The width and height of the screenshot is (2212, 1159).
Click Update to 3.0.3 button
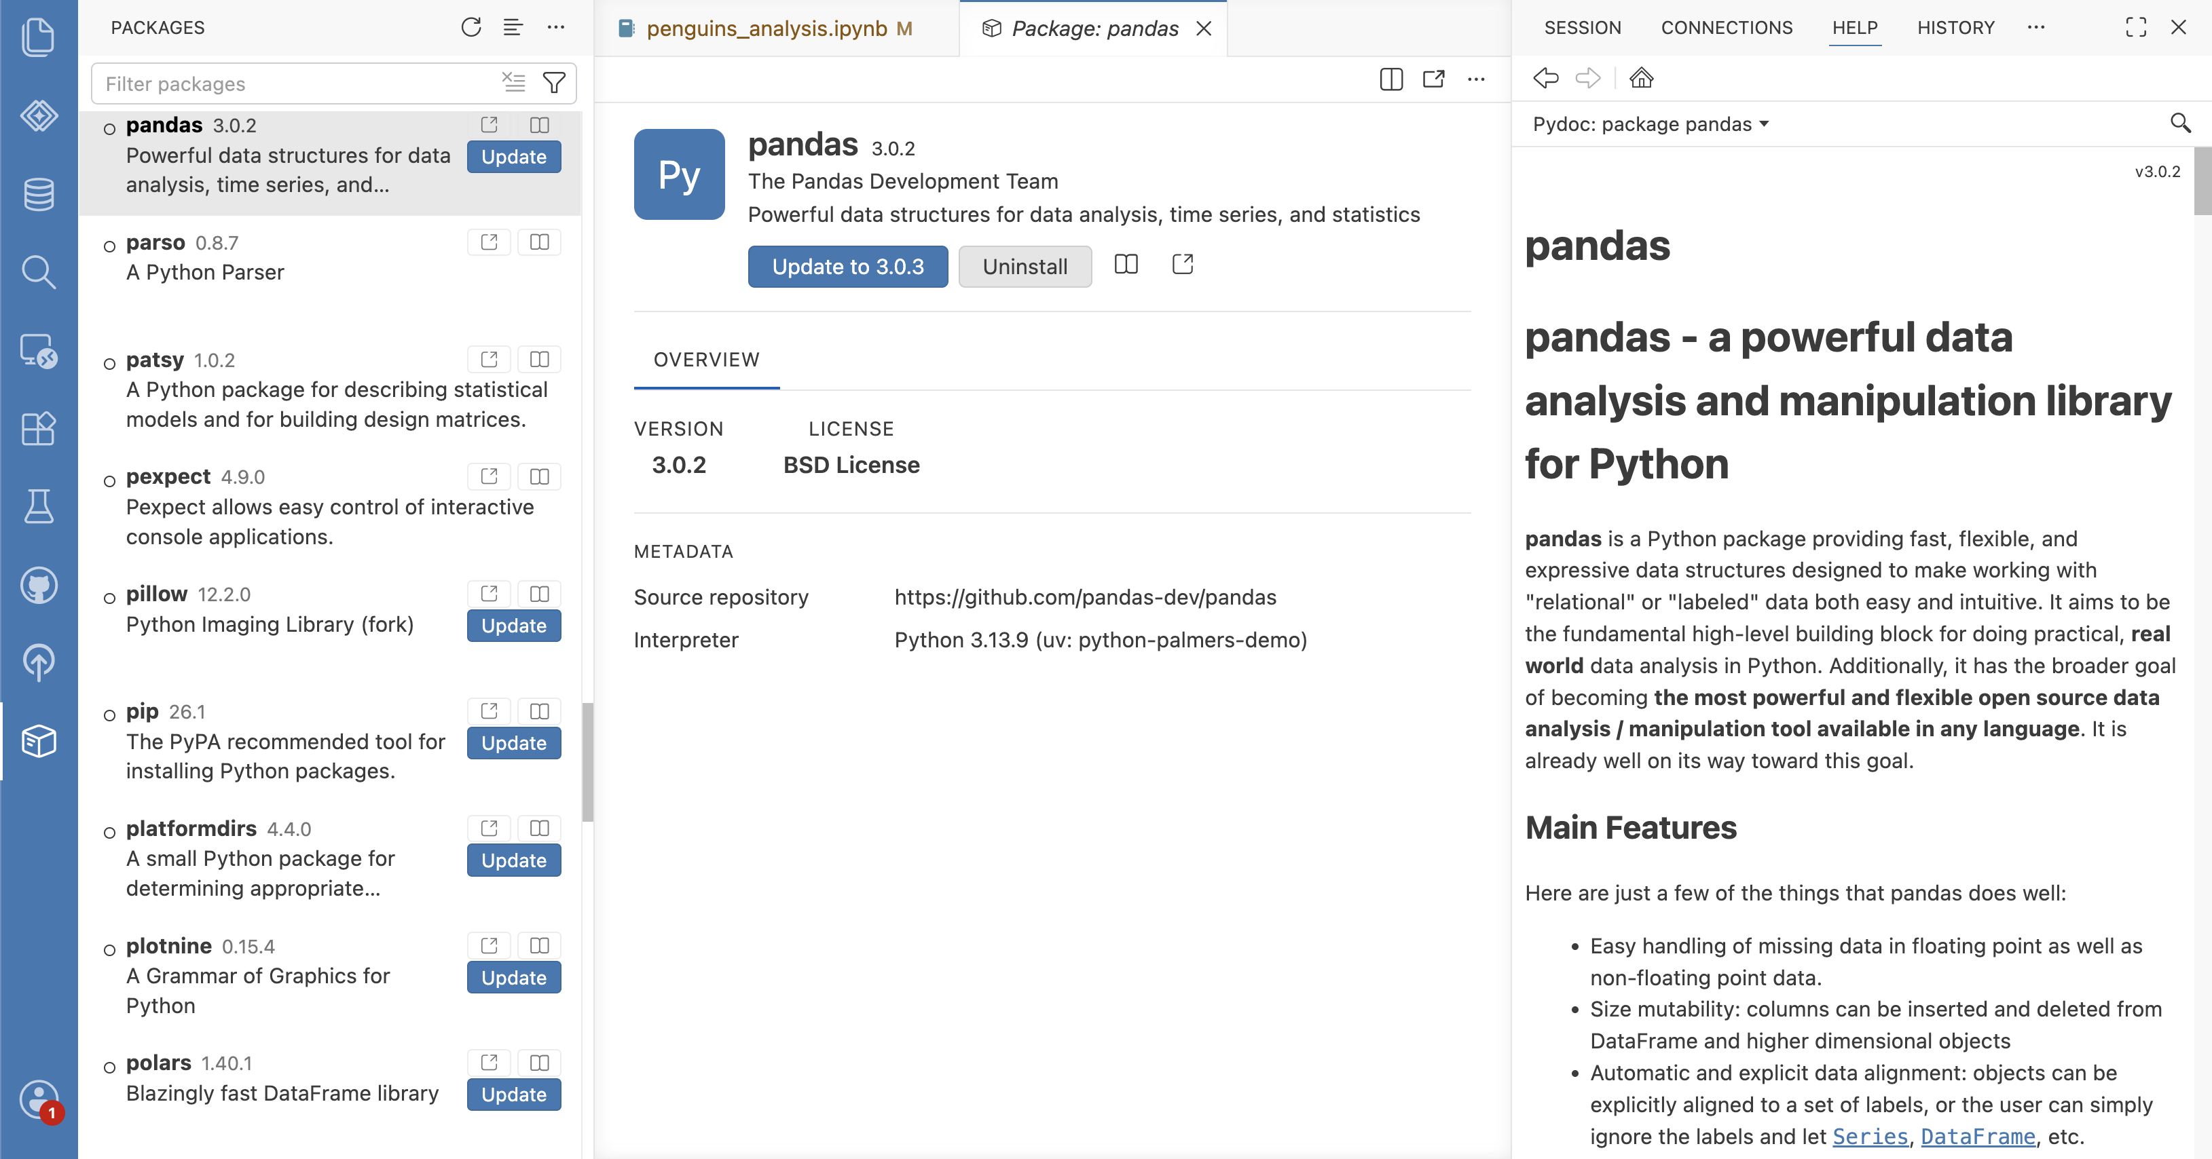847,266
